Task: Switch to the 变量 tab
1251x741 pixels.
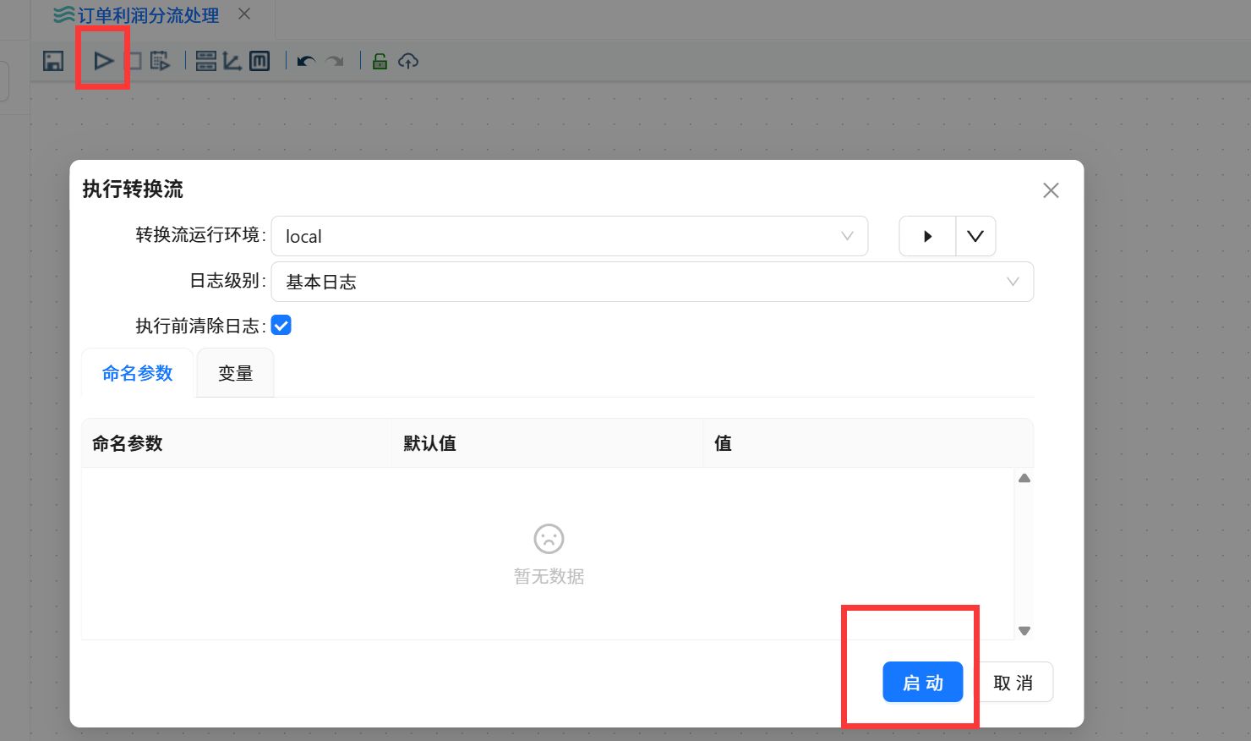Action: pyautogui.click(x=236, y=373)
